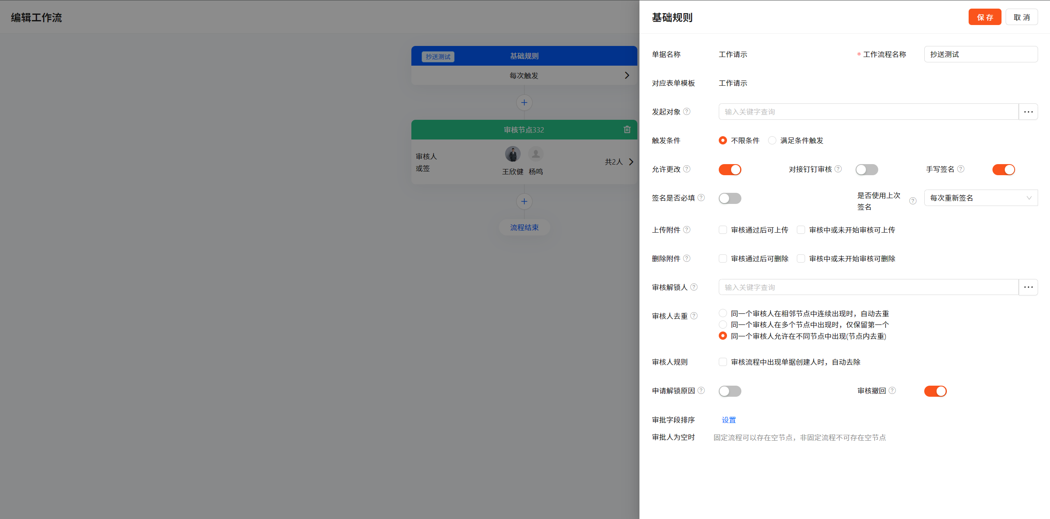Expand 每次触发 row chevron
Screen dimensions: 1050x519
pos(627,75)
